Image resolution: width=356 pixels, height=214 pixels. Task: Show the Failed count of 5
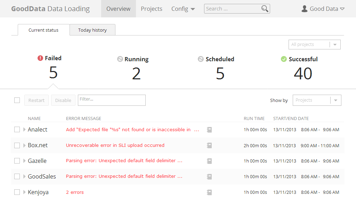tap(53, 73)
